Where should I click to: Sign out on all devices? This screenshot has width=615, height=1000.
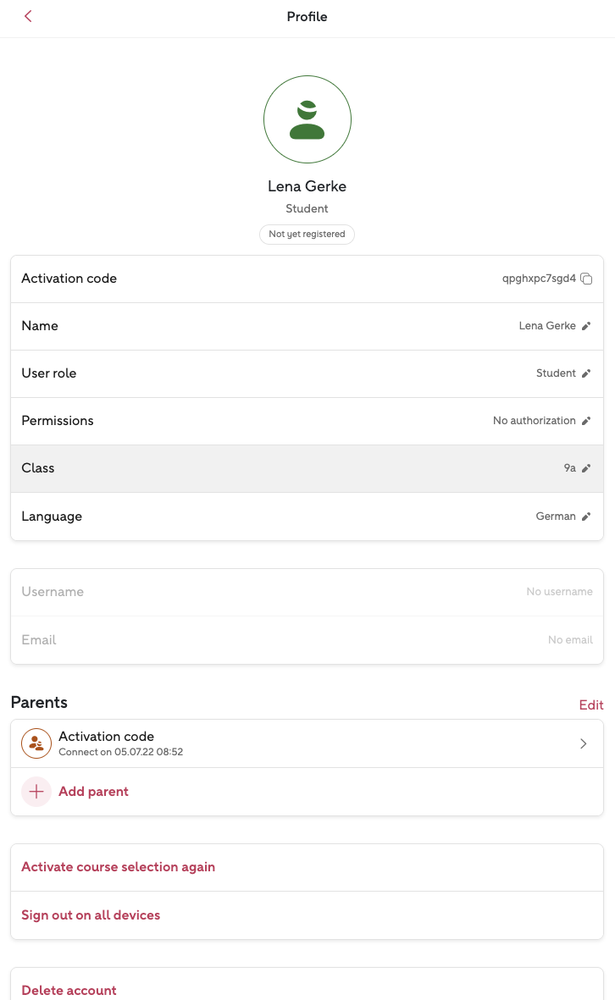91,915
